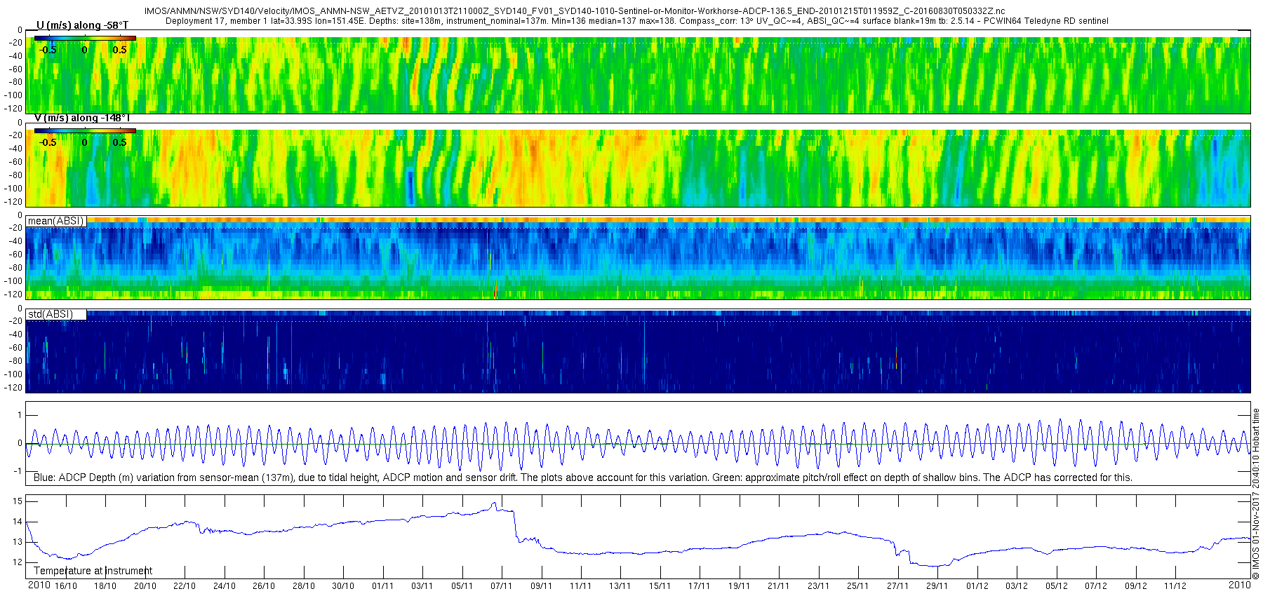The height and width of the screenshot is (596, 1263).
Task: Click the -60 depth tick of V panel
Action: click(15, 162)
